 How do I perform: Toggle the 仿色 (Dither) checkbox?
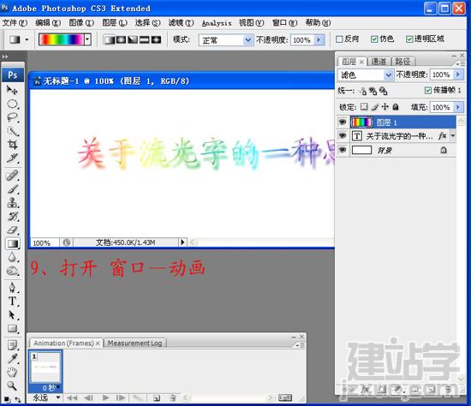click(x=374, y=39)
